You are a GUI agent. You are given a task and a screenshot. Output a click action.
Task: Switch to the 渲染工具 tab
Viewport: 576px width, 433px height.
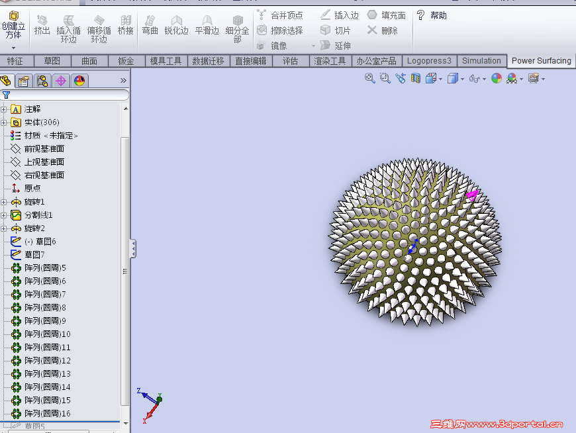point(330,61)
